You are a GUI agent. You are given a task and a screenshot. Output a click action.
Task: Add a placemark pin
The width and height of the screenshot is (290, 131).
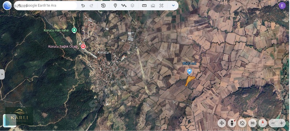(115, 5)
